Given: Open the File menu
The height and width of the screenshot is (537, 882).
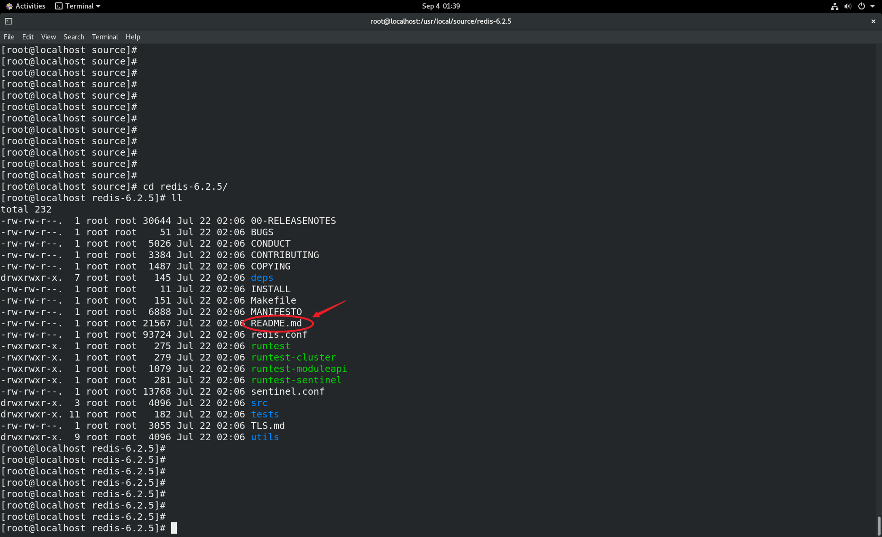Looking at the screenshot, I should pos(9,37).
